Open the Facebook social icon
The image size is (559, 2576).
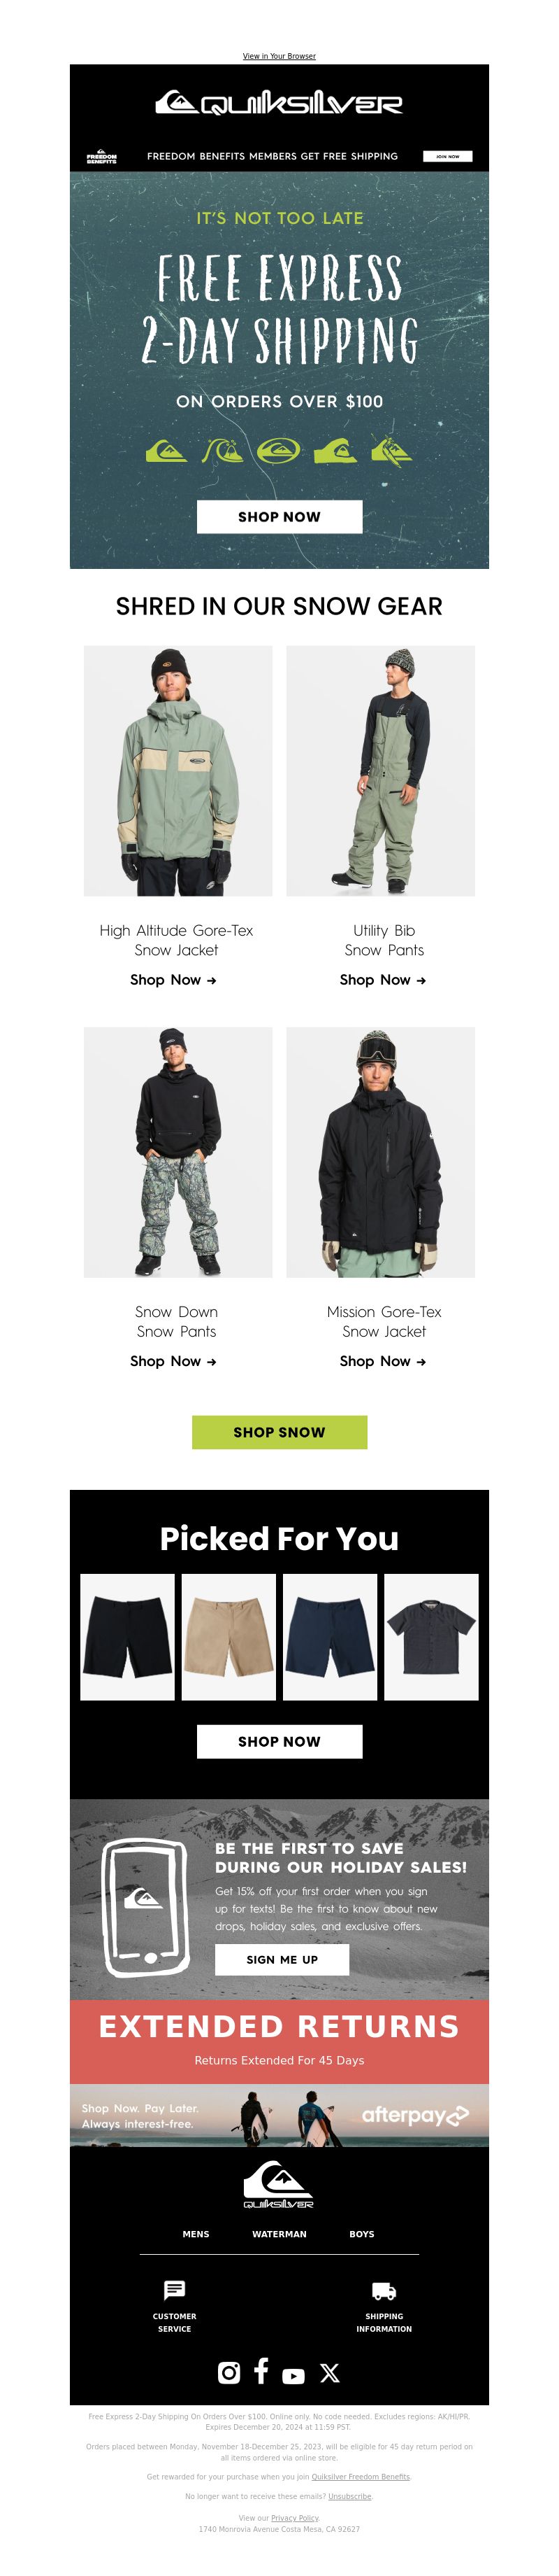pos(261,2370)
